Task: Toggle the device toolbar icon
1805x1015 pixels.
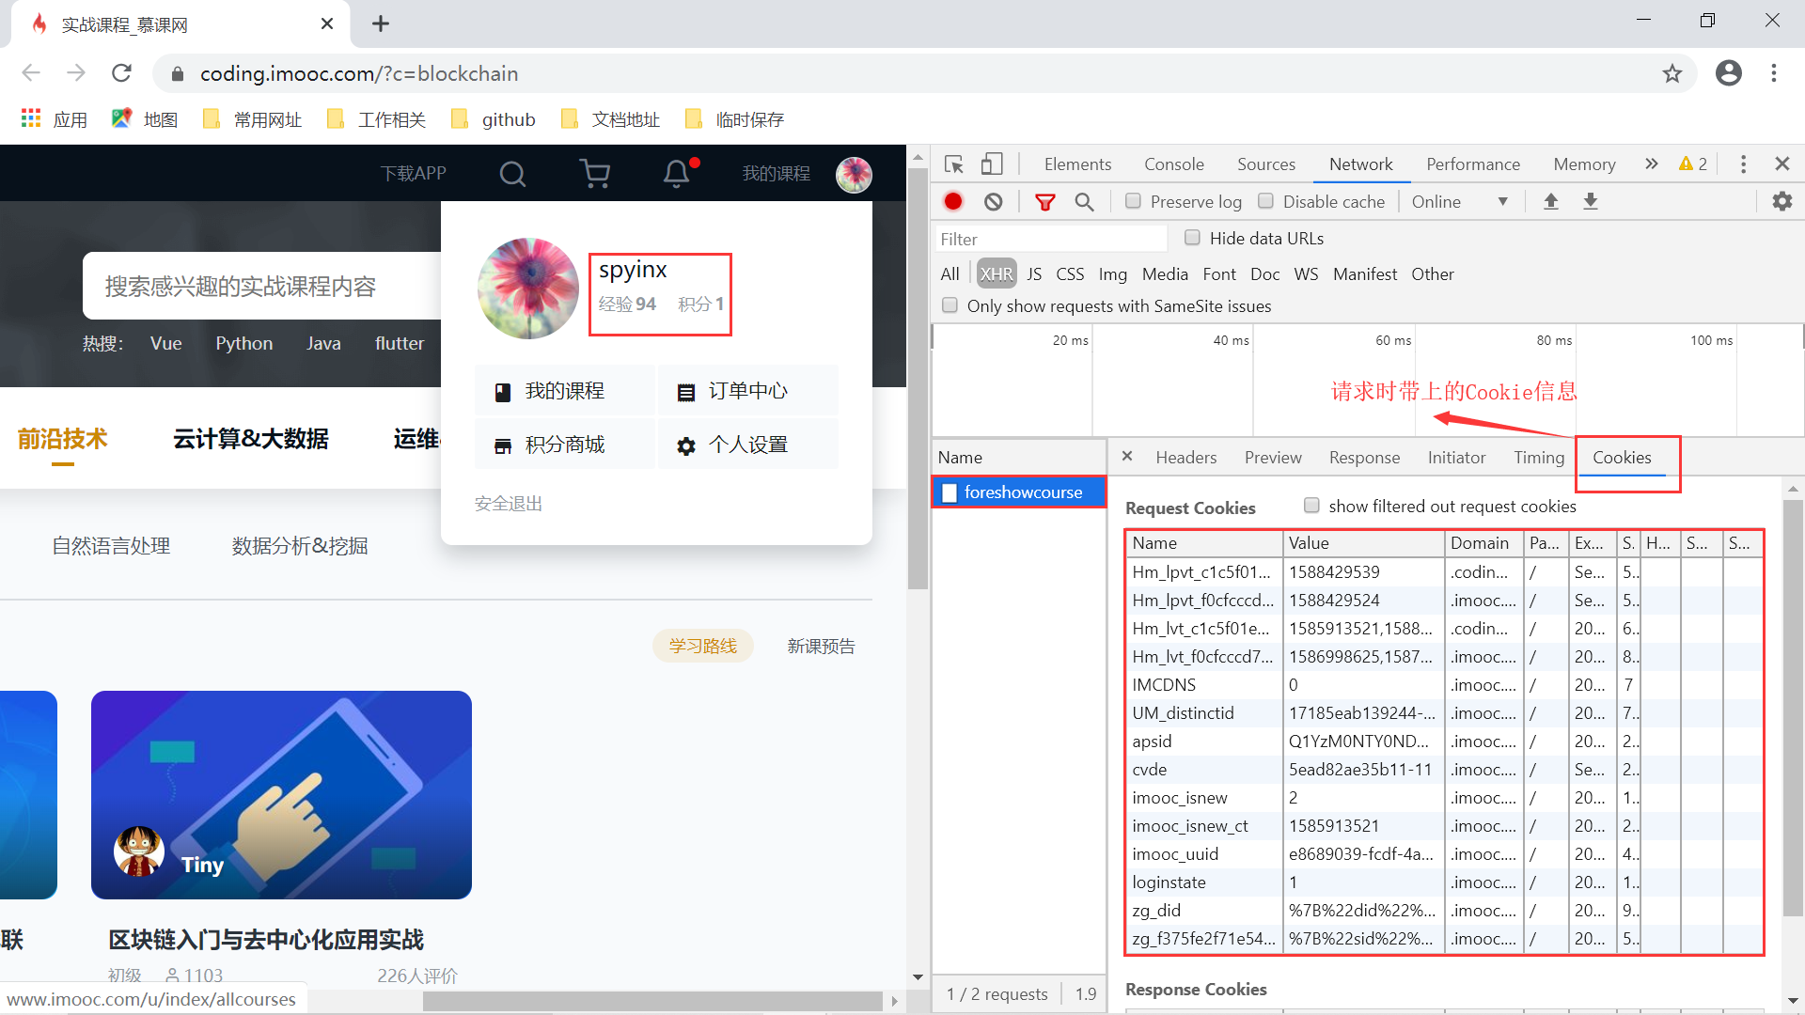Action: coord(992,164)
